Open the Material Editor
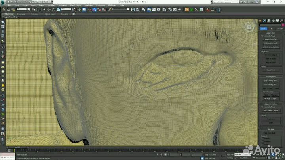285x160 pixels. click(164, 9)
